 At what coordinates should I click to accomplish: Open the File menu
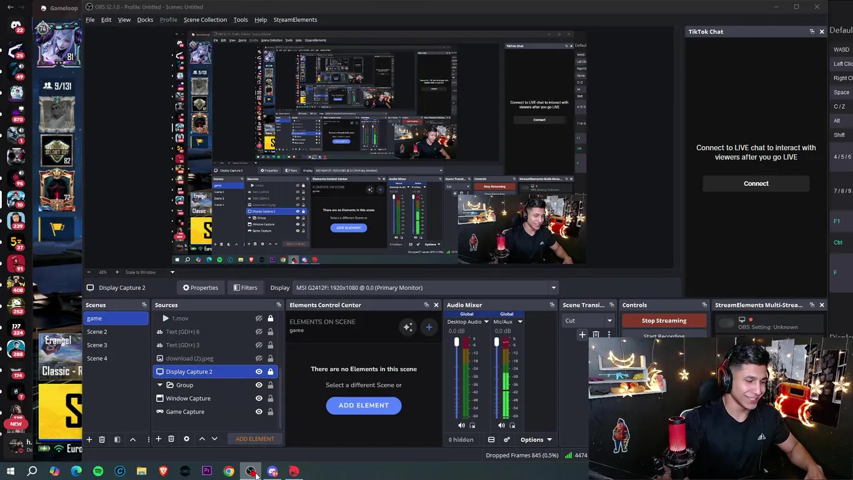point(90,19)
